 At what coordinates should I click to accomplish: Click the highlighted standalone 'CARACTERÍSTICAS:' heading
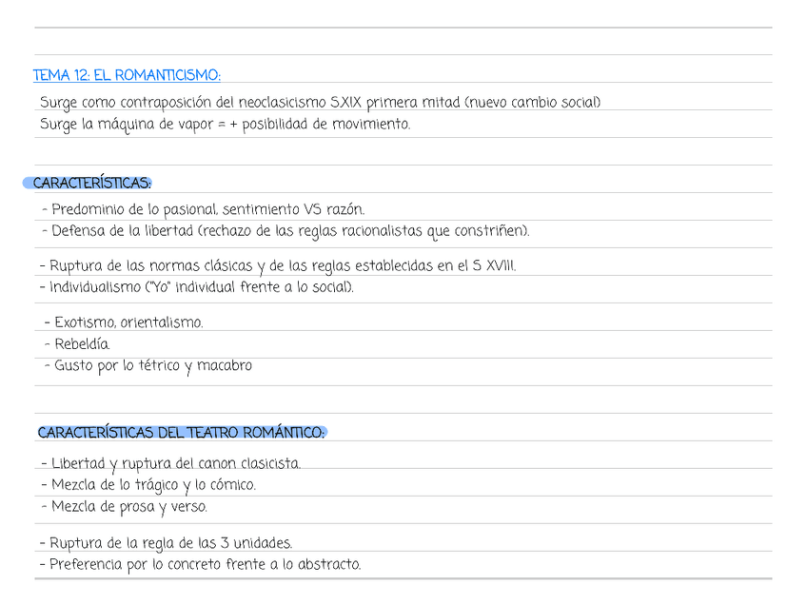click(91, 183)
